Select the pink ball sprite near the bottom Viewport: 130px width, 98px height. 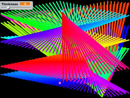[60, 83]
